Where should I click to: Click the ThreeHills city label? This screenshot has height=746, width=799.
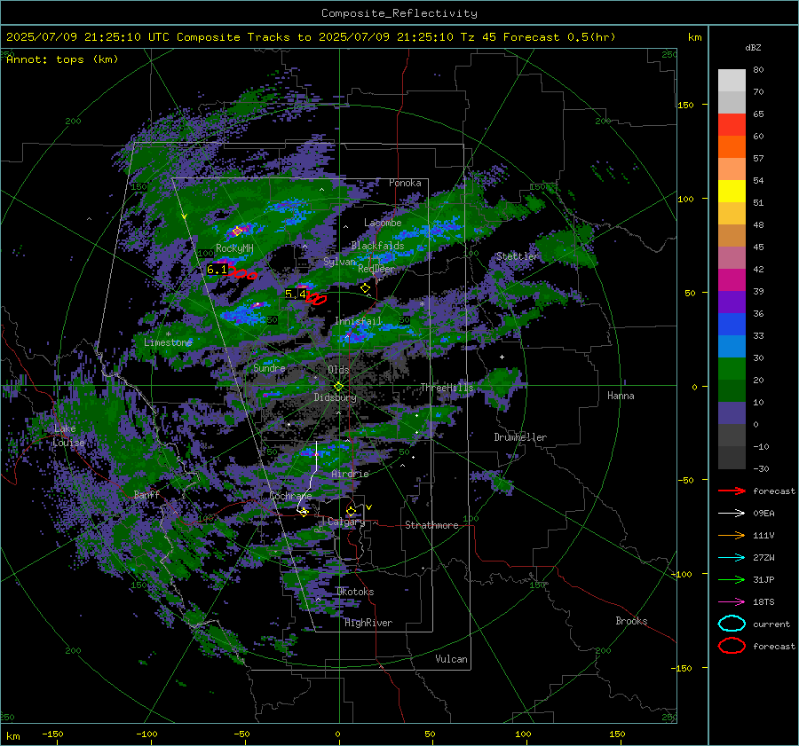(x=447, y=388)
